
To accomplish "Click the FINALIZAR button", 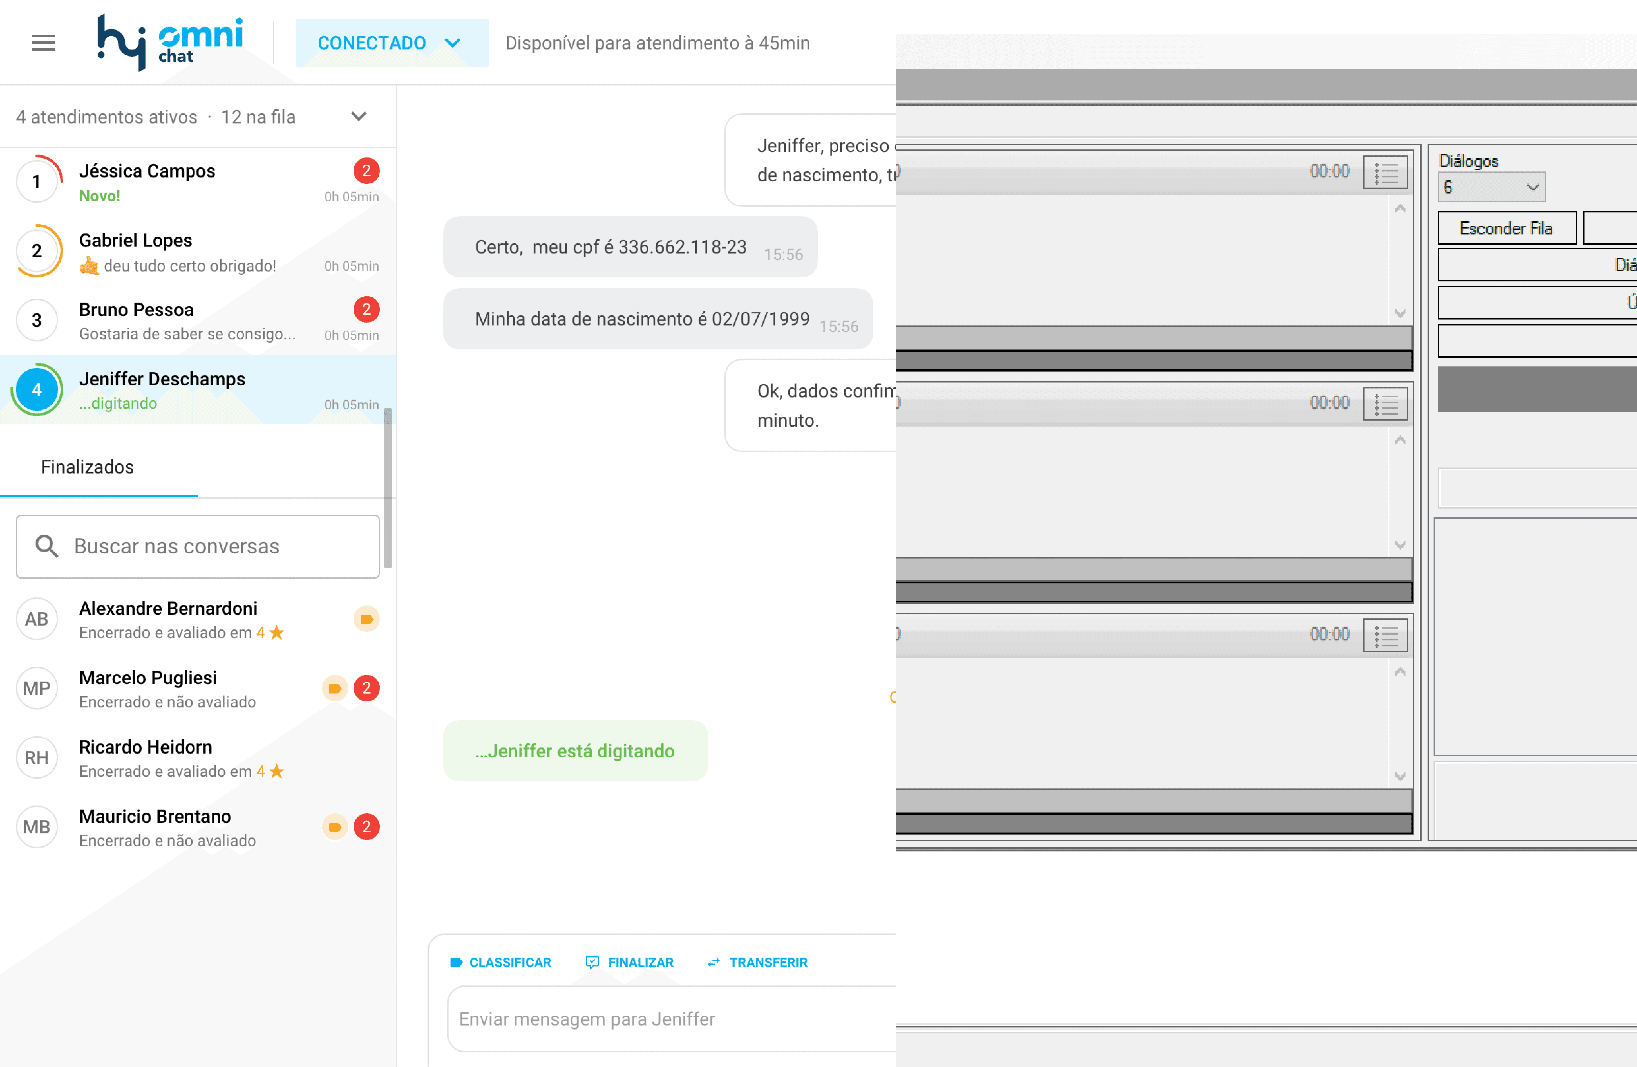I will pos(629,963).
